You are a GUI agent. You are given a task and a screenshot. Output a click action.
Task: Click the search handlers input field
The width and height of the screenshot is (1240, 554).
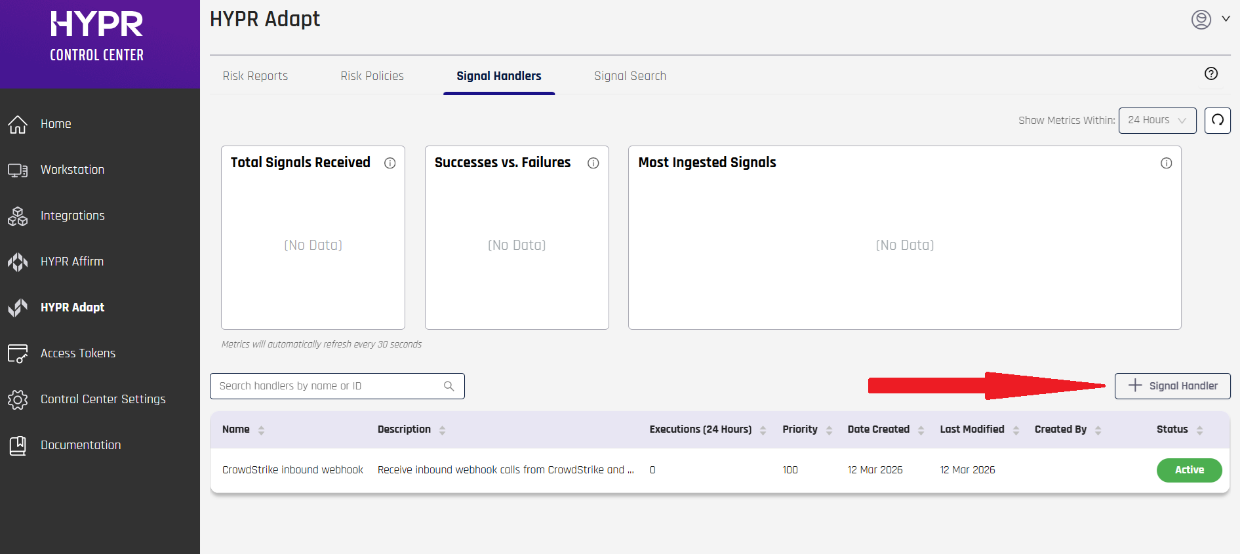point(328,386)
